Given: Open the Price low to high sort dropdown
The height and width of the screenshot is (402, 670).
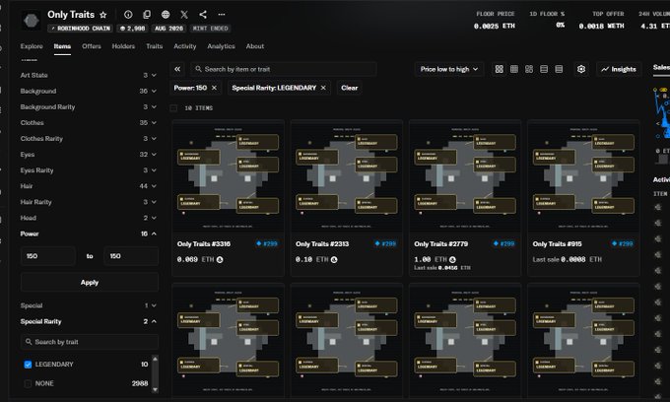Looking at the screenshot, I should coord(448,69).
